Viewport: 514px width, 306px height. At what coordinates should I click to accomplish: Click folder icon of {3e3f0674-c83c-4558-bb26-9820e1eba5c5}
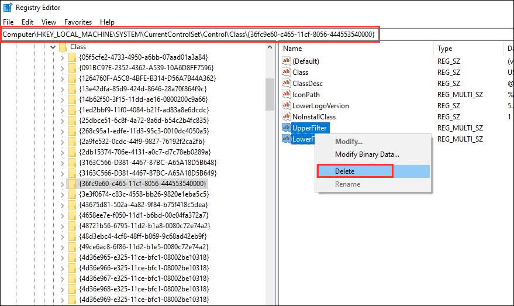(x=73, y=194)
